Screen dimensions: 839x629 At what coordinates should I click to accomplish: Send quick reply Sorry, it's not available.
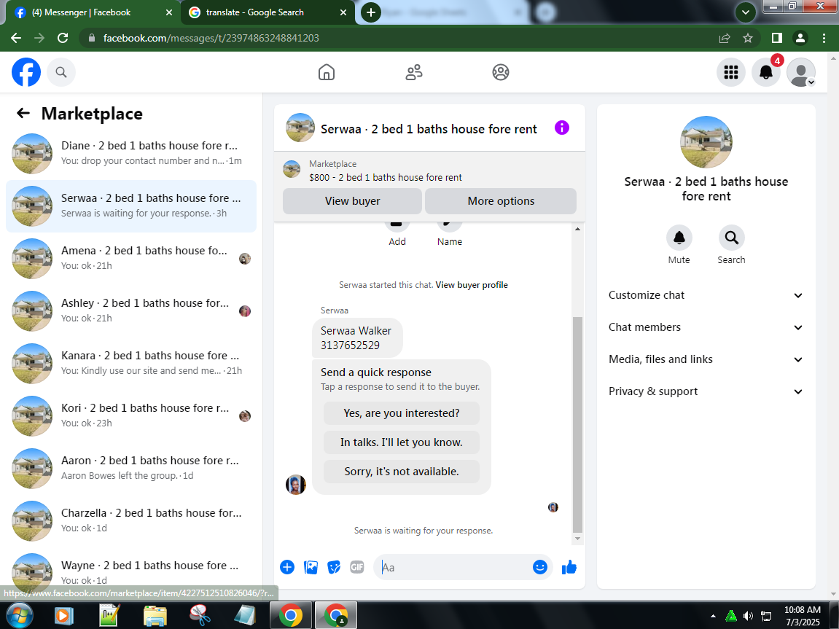click(x=402, y=472)
